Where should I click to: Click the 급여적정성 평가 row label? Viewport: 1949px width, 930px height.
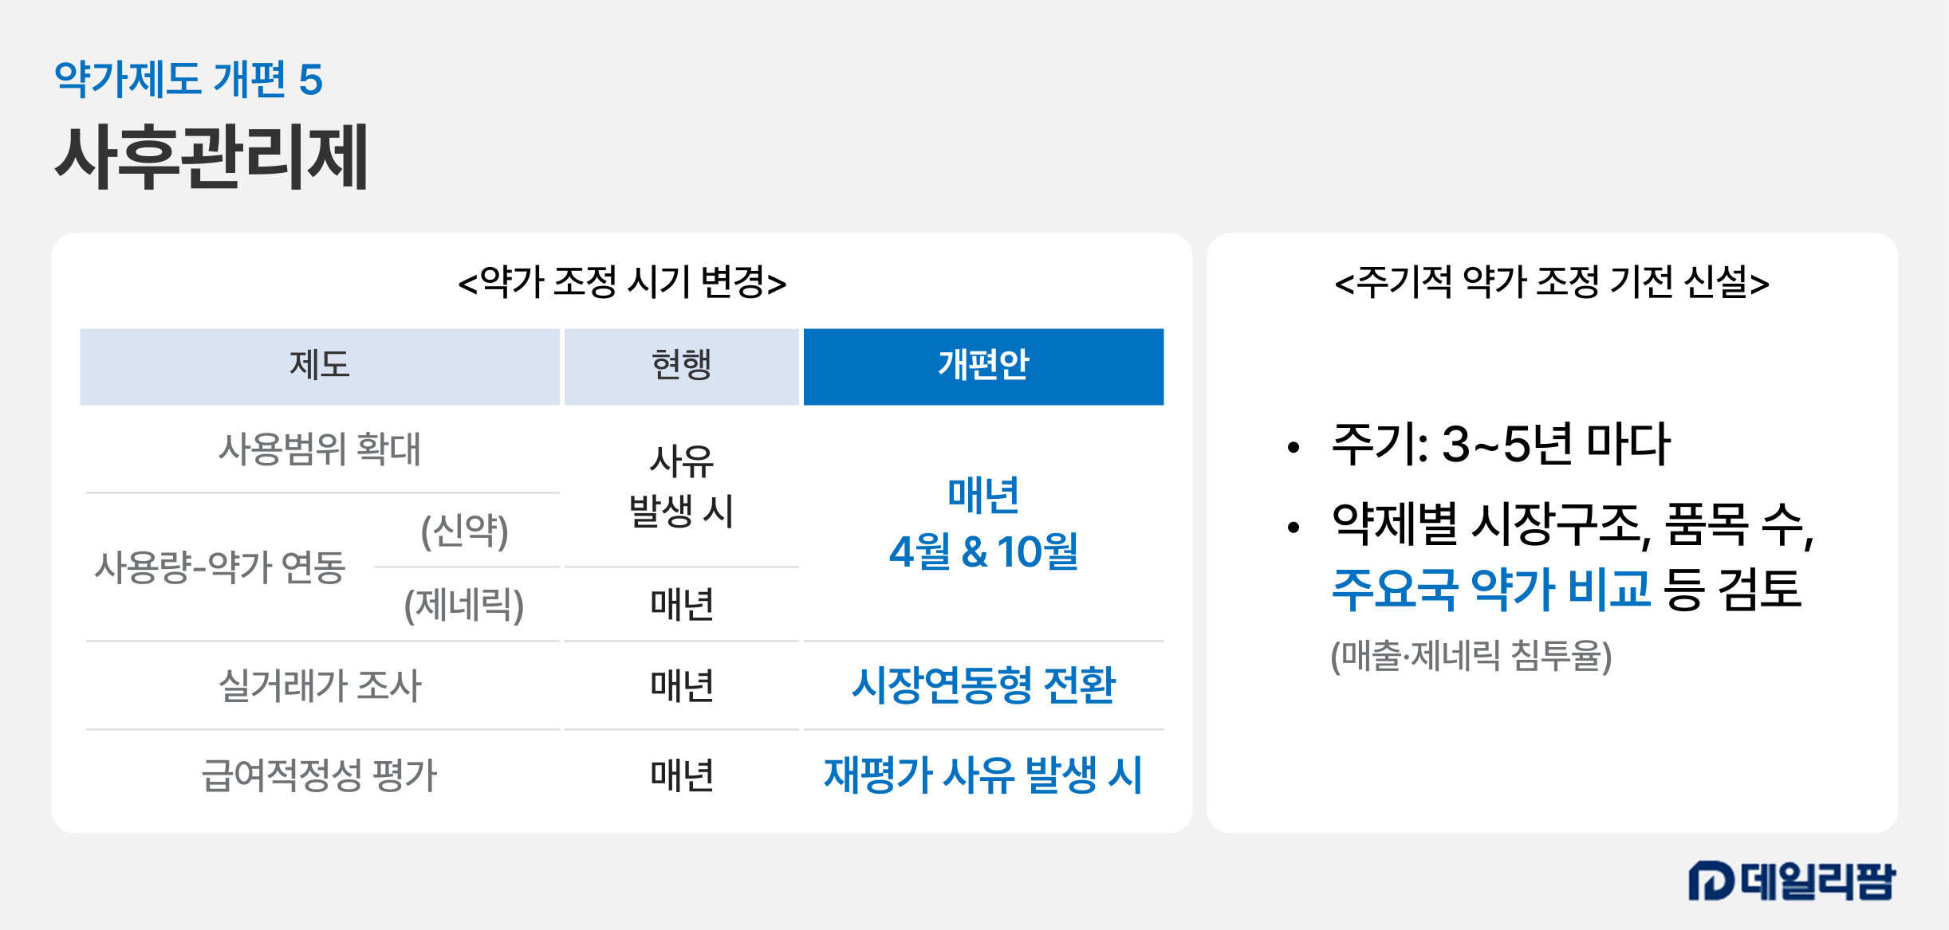(x=319, y=775)
